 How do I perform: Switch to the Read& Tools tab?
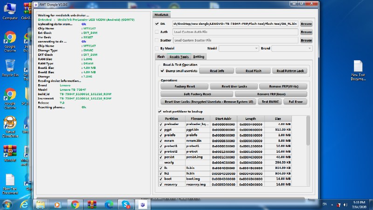coord(179,56)
